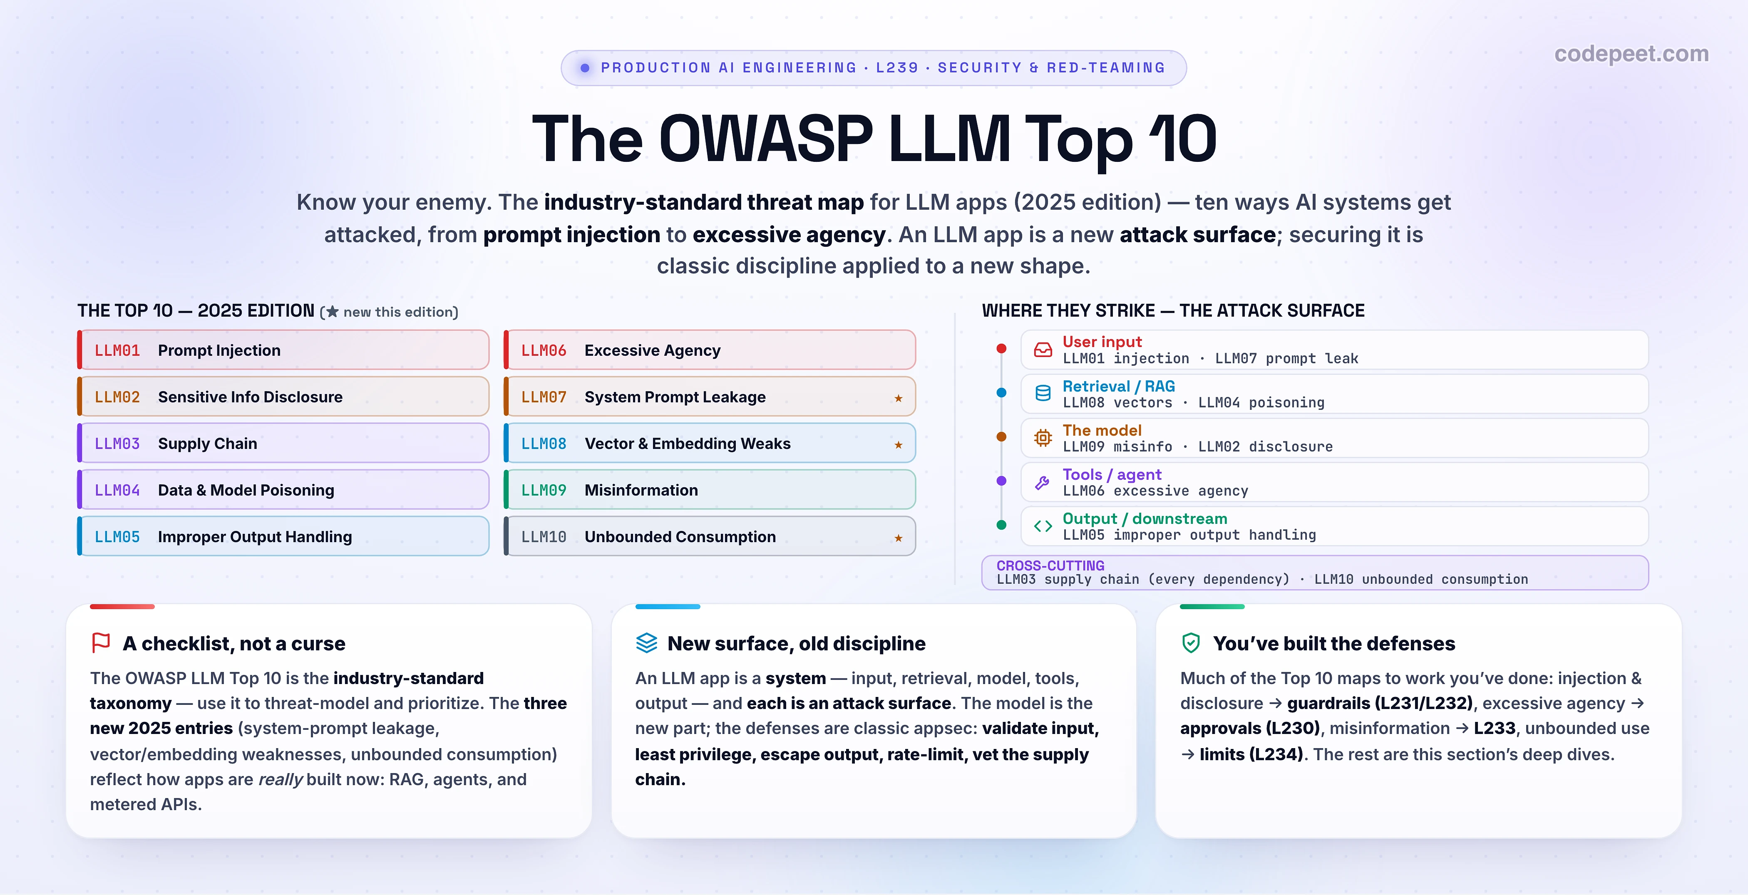The width and height of the screenshot is (1748, 895).
Task: Click the code brackets icon beside Output / downstream
Action: [1042, 526]
